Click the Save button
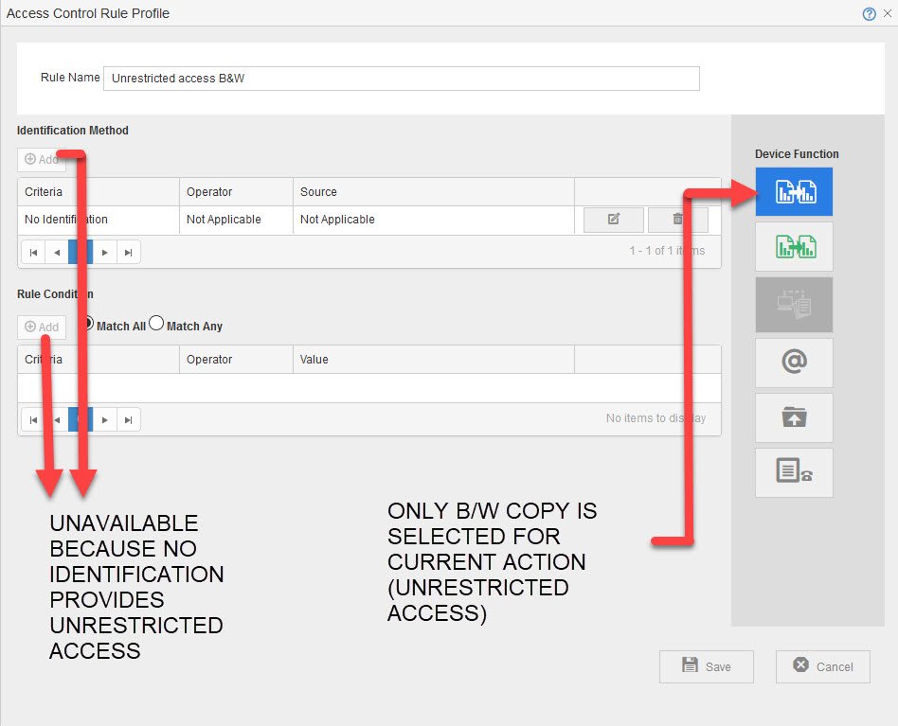The height and width of the screenshot is (726, 898). tap(706, 666)
